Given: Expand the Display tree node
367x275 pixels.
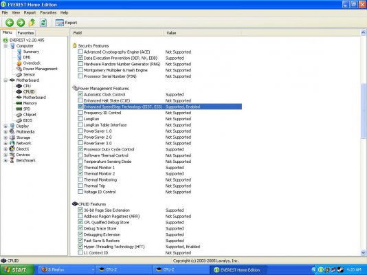Looking at the screenshot, I should pos(5,126).
